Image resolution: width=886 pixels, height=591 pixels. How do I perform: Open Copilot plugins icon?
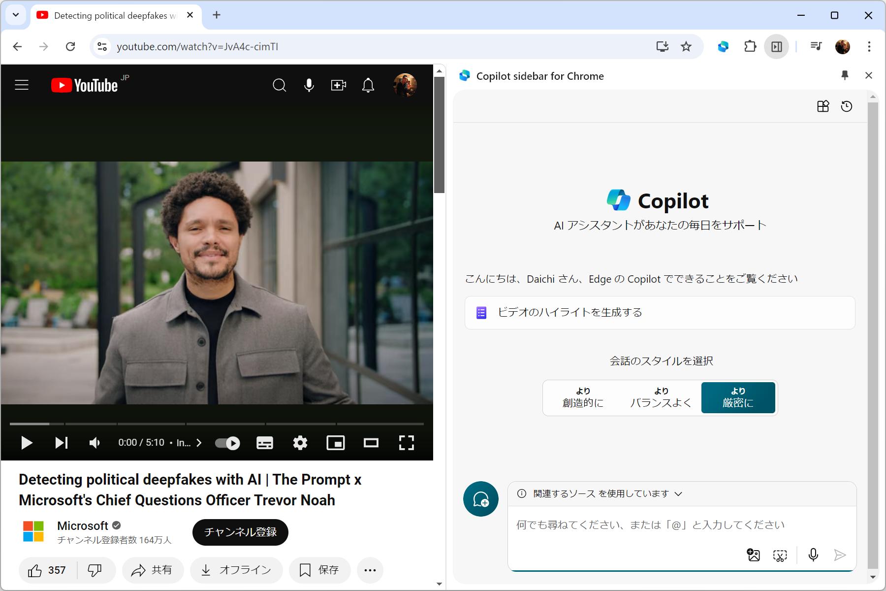click(823, 106)
